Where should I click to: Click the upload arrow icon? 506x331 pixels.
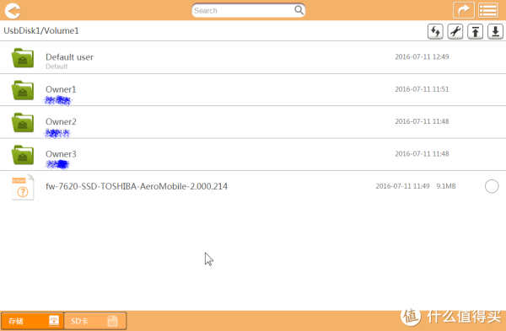point(476,32)
